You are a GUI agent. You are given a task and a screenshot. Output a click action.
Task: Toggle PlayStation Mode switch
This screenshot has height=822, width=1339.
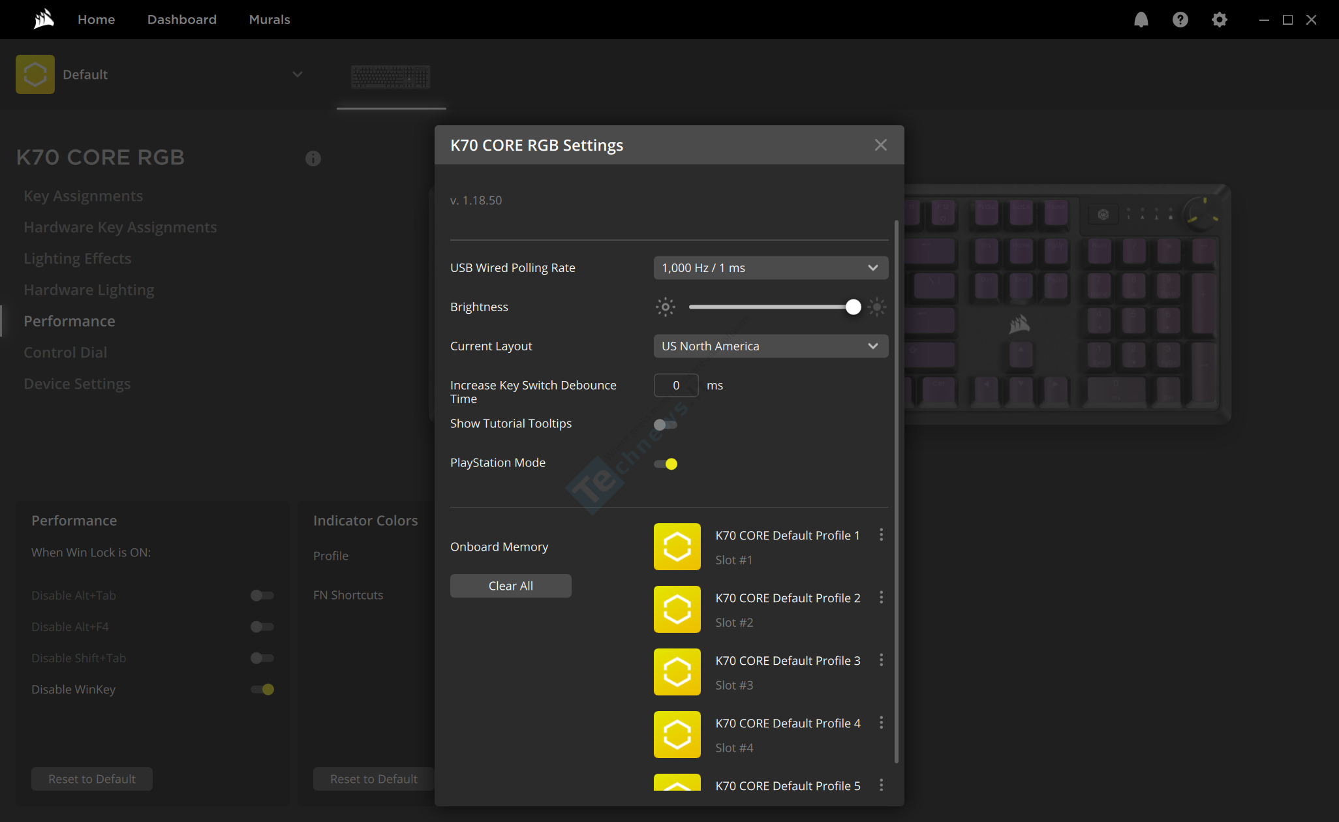(x=666, y=464)
